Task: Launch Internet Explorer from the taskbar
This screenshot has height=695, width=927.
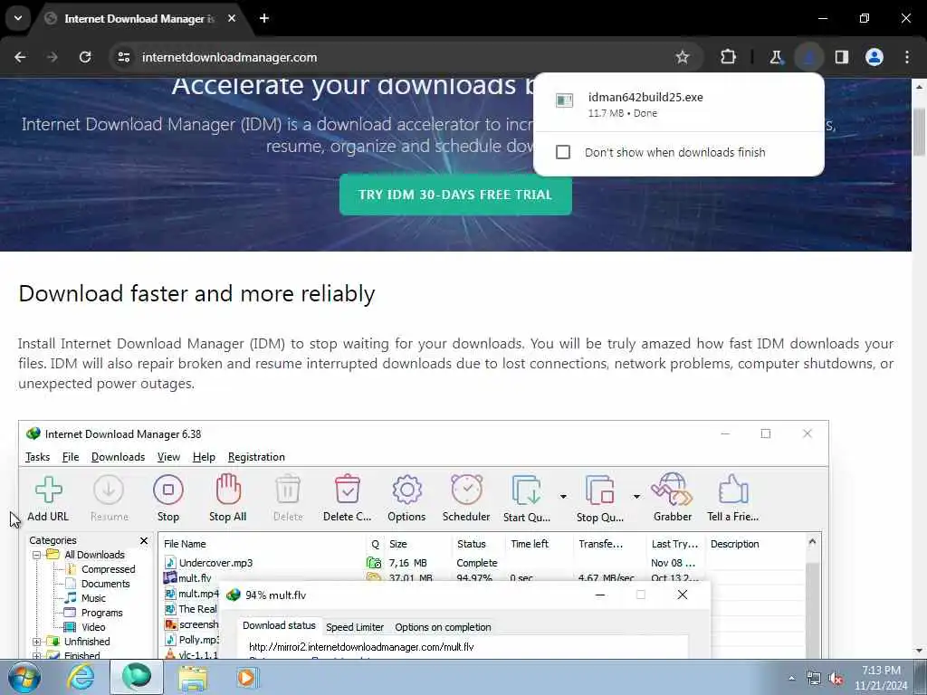Action: [81, 677]
